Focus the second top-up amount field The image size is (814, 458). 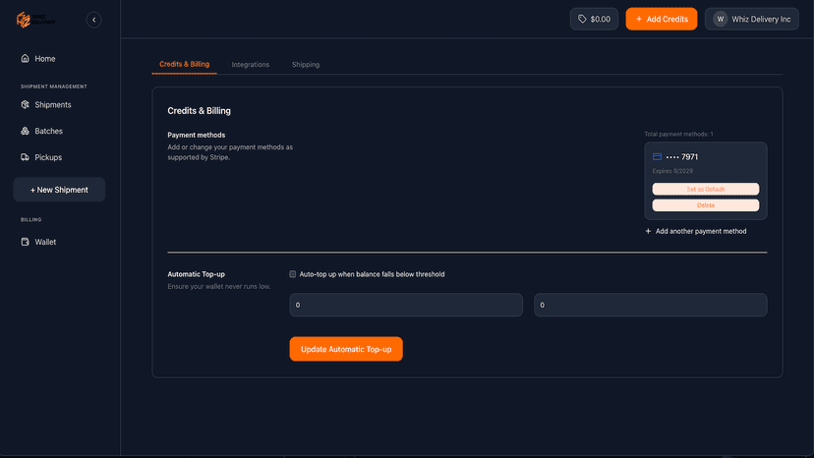pyautogui.click(x=651, y=305)
